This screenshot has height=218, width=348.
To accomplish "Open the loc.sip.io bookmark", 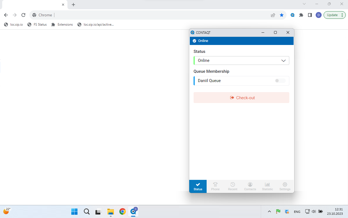I will [13, 24].
